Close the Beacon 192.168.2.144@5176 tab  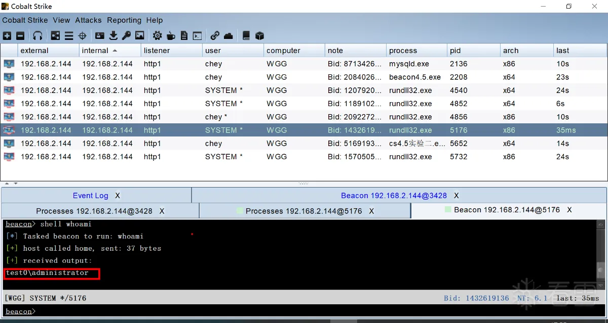pyautogui.click(x=569, y=210)
